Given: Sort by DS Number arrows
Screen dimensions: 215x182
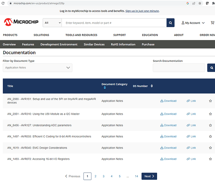Looking at the screenshot, I should point(152,86).
